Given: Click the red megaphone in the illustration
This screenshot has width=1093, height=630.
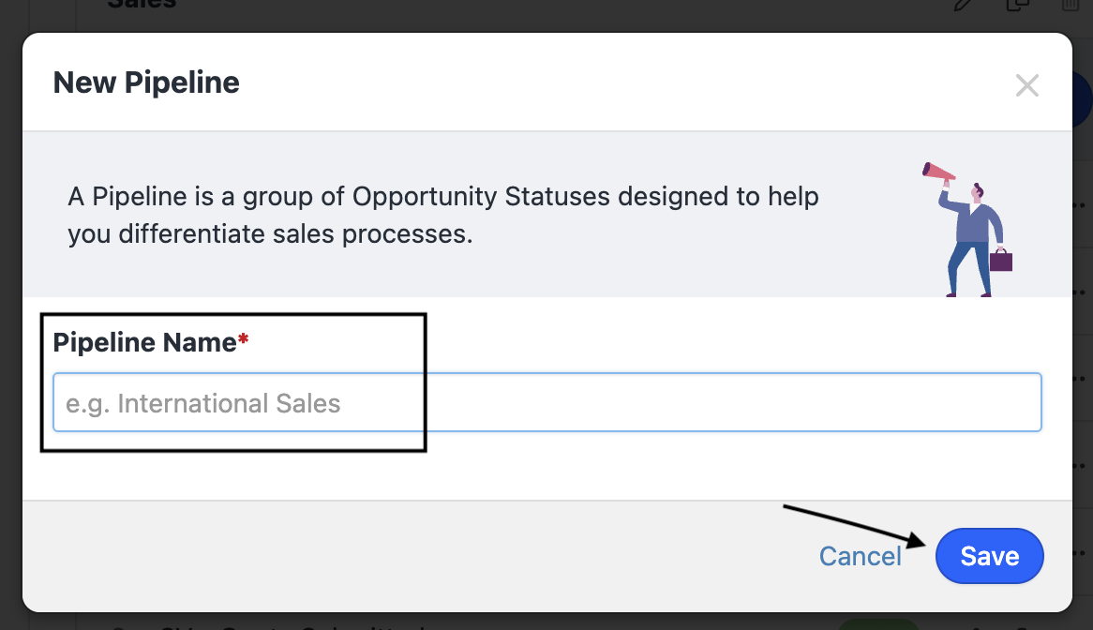Looking at the screenshot, I should (937, 172).
